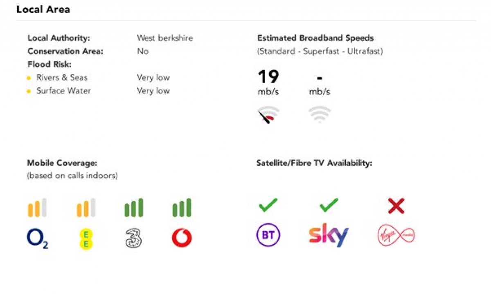
Task: Click the Local Area heading
Action: 43,9
